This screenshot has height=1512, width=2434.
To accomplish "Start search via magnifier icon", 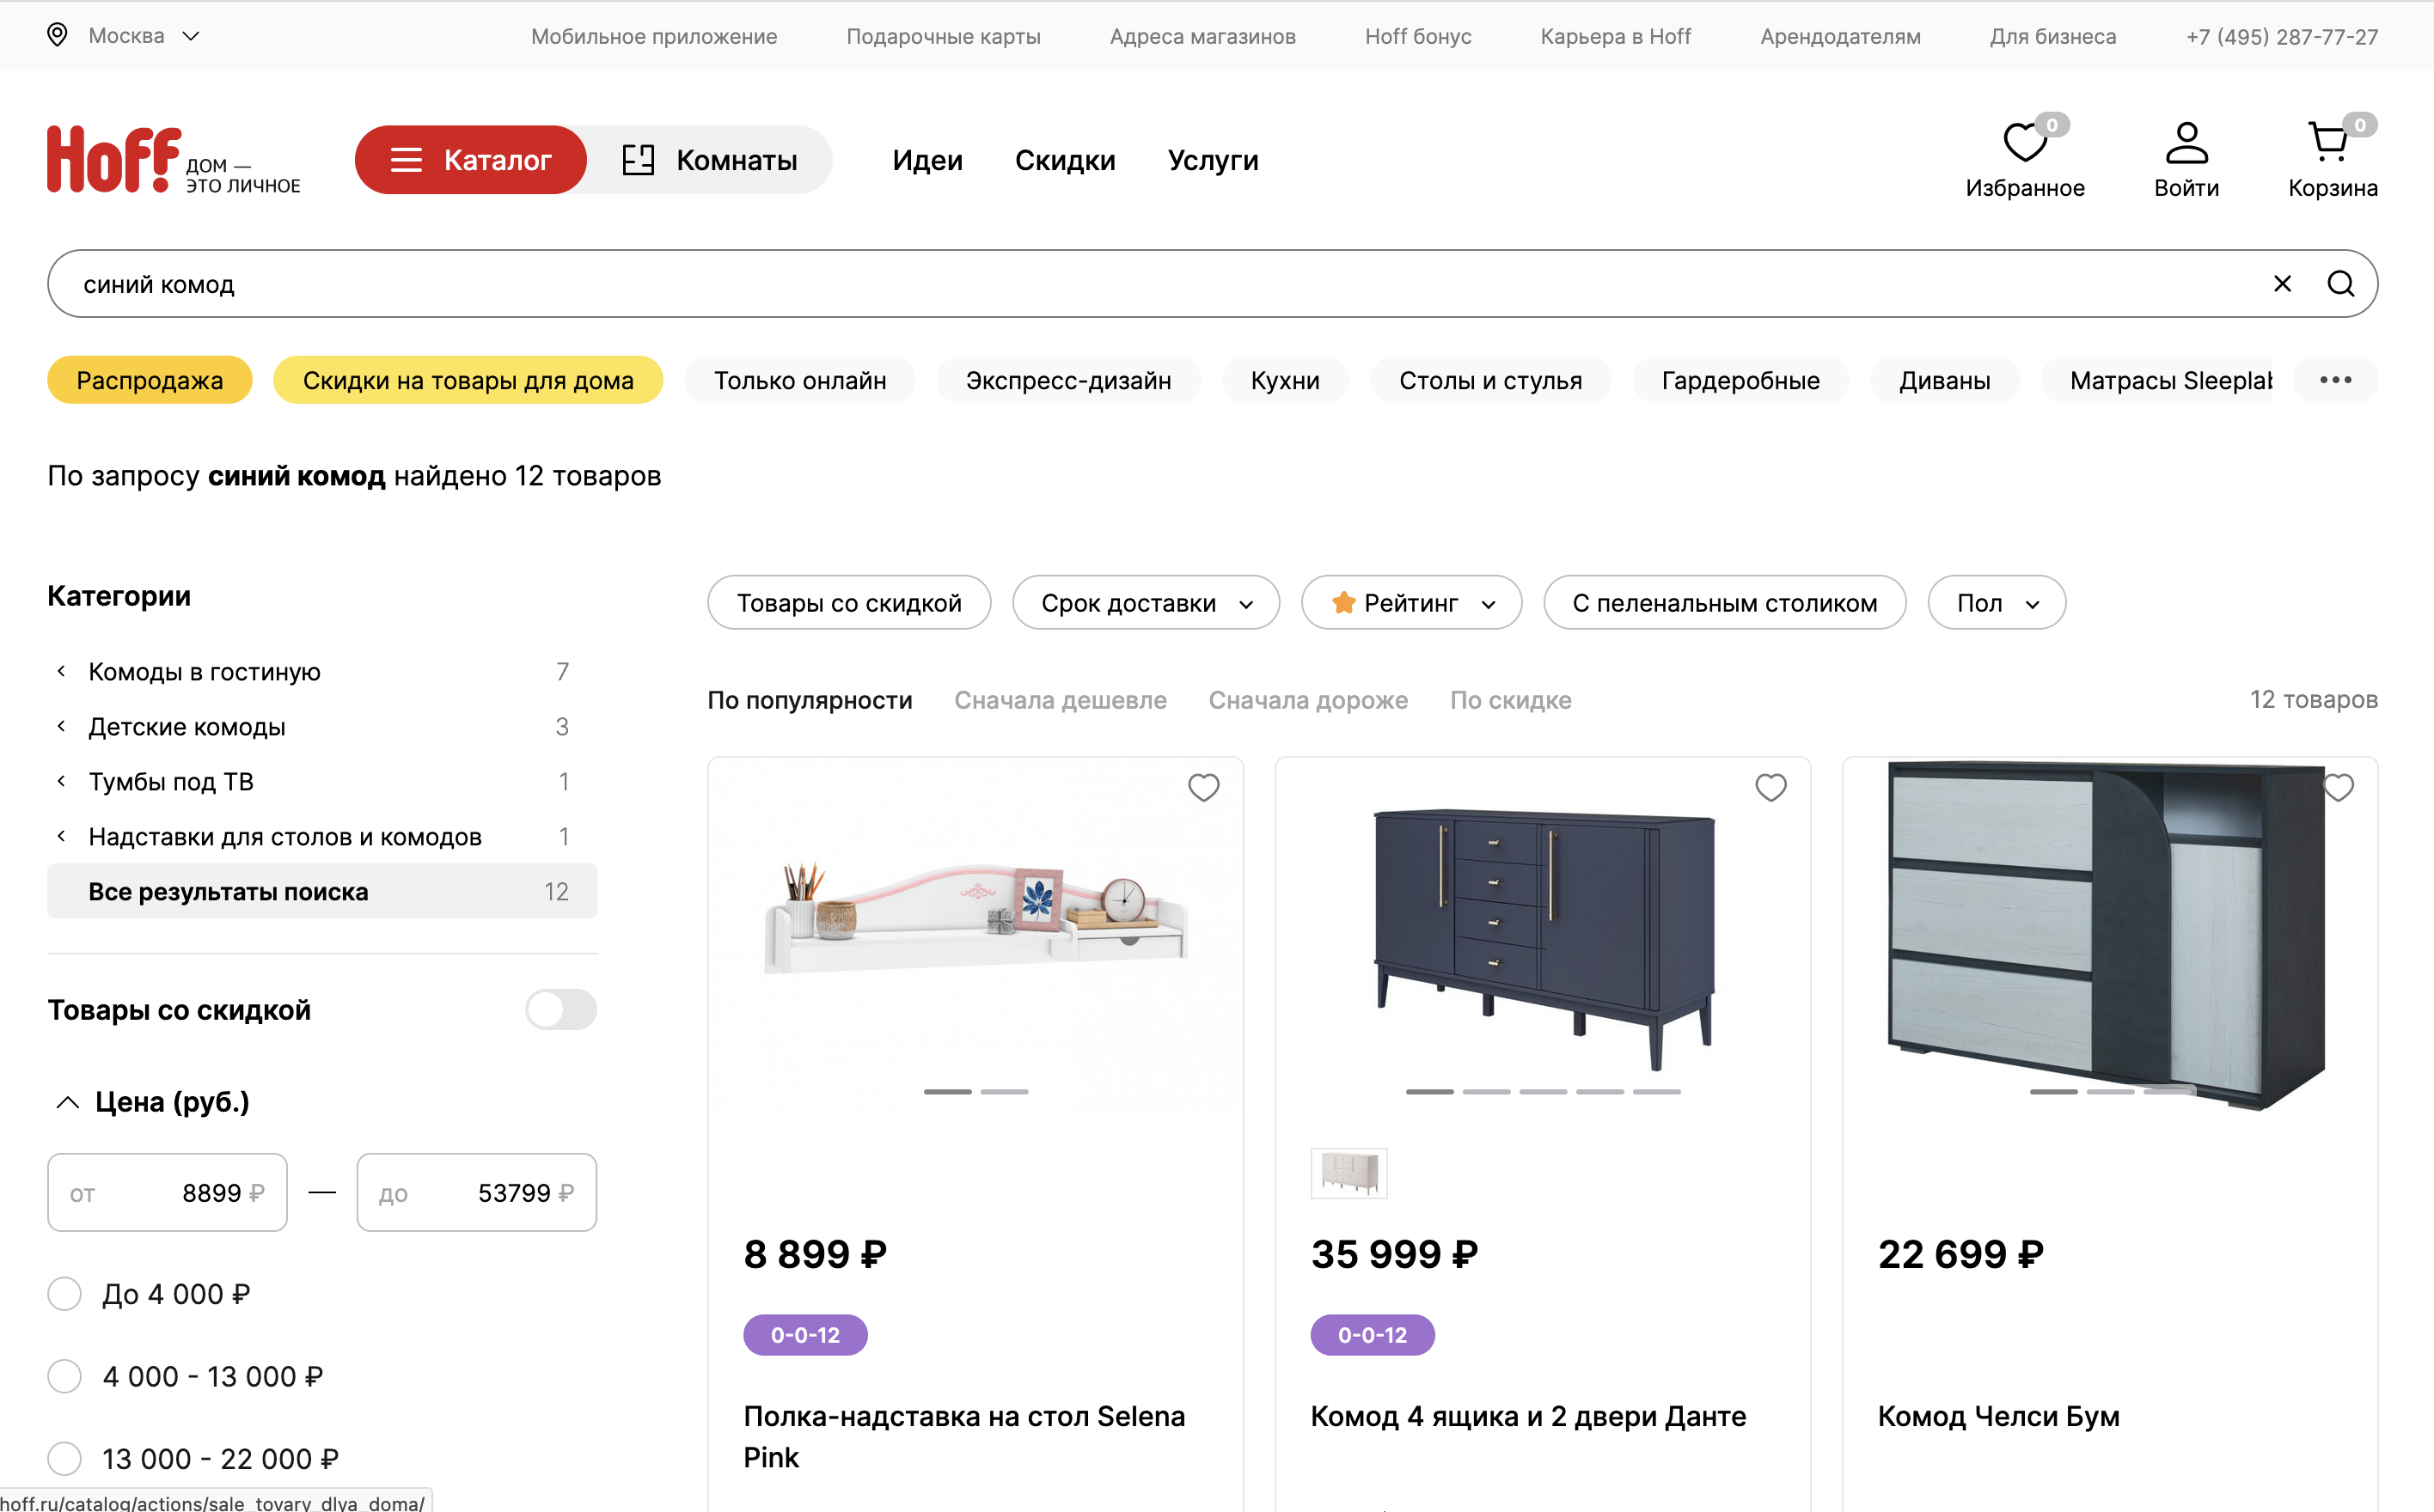I will [2340, 283].
